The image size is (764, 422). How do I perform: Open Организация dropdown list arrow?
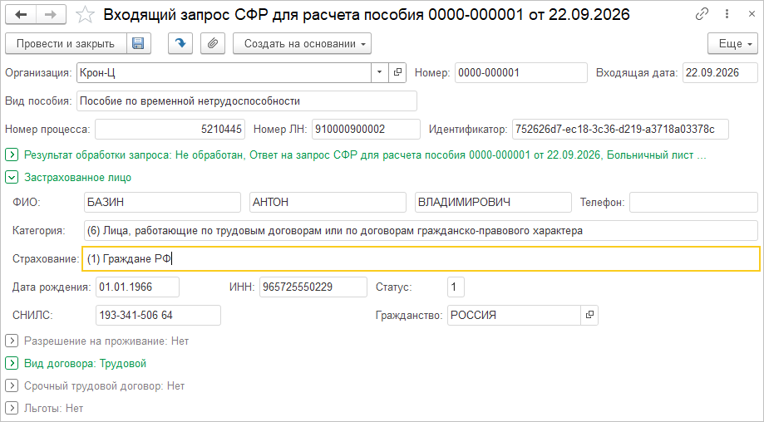coord(380,72)
